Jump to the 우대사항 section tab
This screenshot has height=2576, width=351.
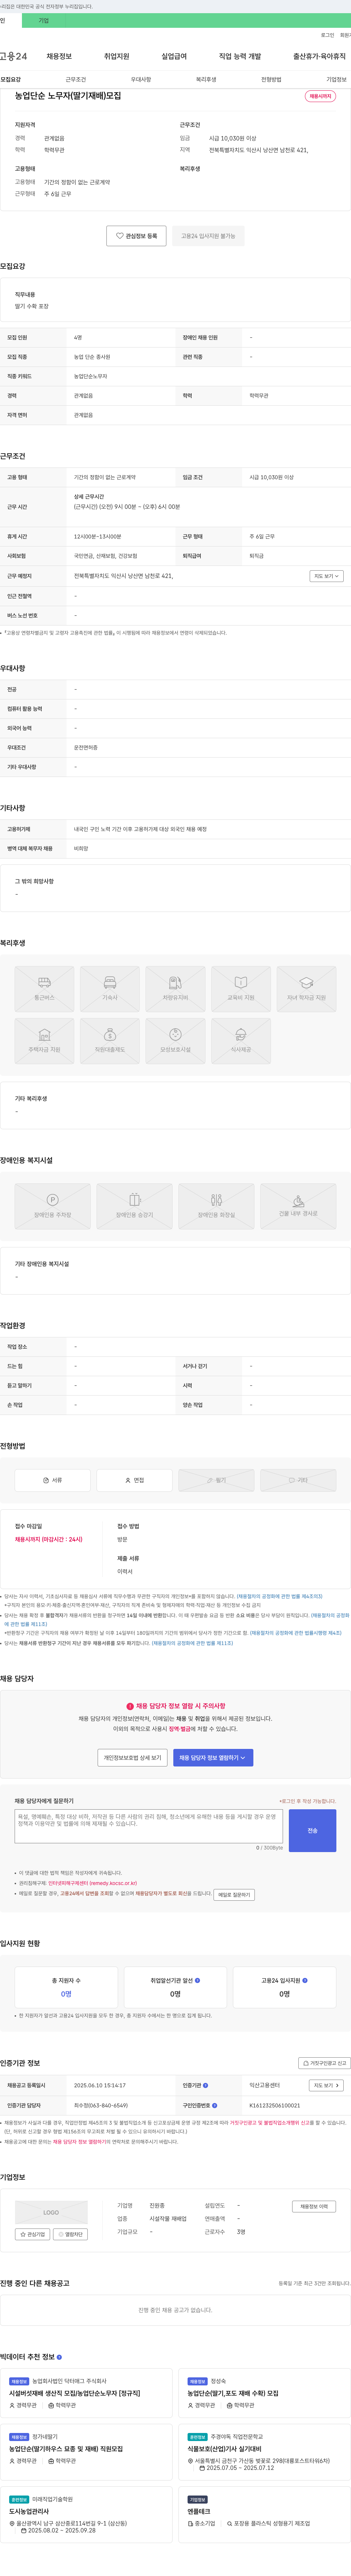(x=141, y=79)
